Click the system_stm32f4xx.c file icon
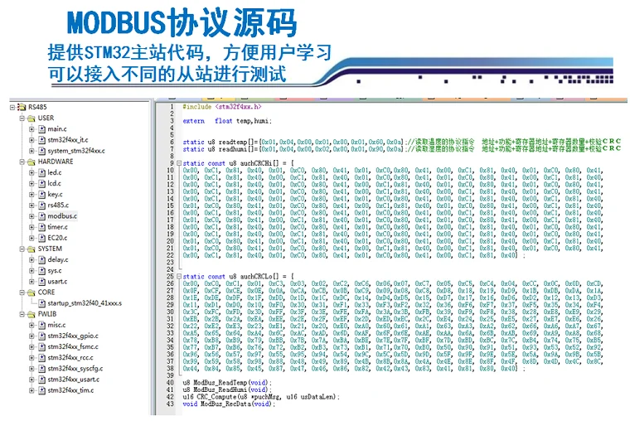 [x=41, y=151]
